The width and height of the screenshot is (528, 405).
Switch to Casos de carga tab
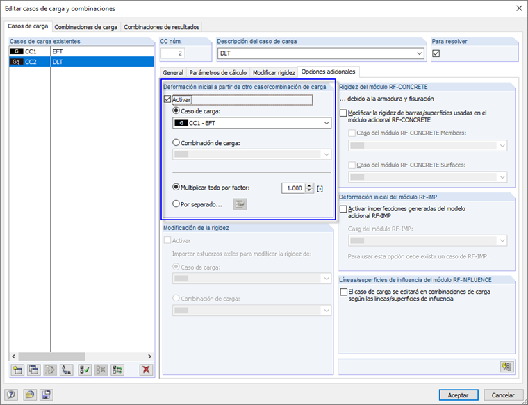click(x=28, y=26)
